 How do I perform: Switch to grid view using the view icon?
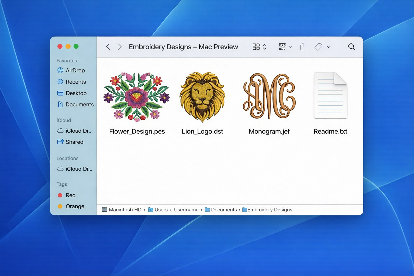pos(256,47)
